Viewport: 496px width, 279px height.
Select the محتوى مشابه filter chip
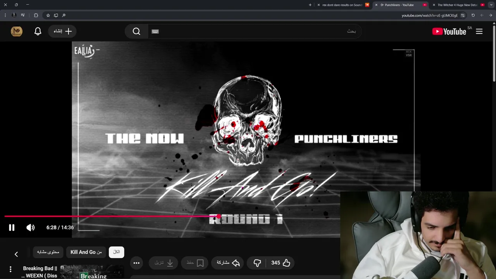click(48, 252)
